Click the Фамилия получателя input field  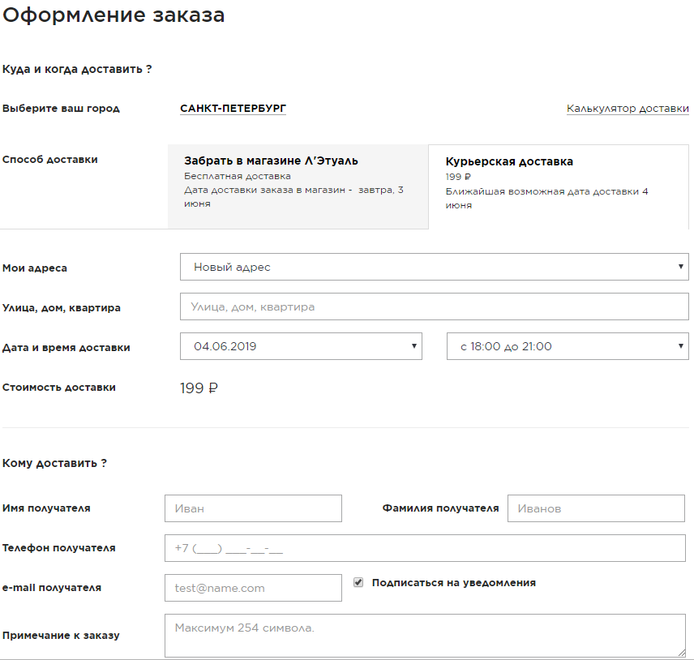[596, 508]
